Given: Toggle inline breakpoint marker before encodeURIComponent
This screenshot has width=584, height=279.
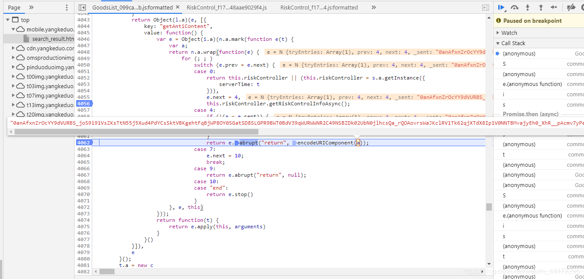Looking at the screenshot, I should pyautogui.click(x=294, y=143).
